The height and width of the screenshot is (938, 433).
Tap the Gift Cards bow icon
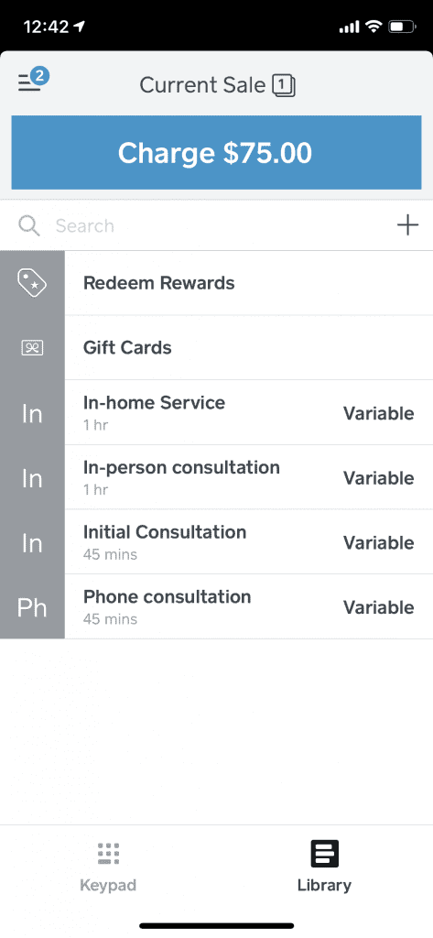click(32, 347)
